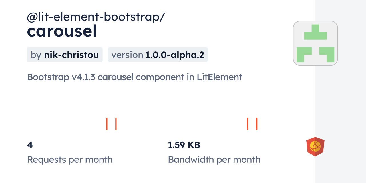Screen dimensions: 366x183
Task: Click the "Requests per month" label
Action: [x=70, y=160]
